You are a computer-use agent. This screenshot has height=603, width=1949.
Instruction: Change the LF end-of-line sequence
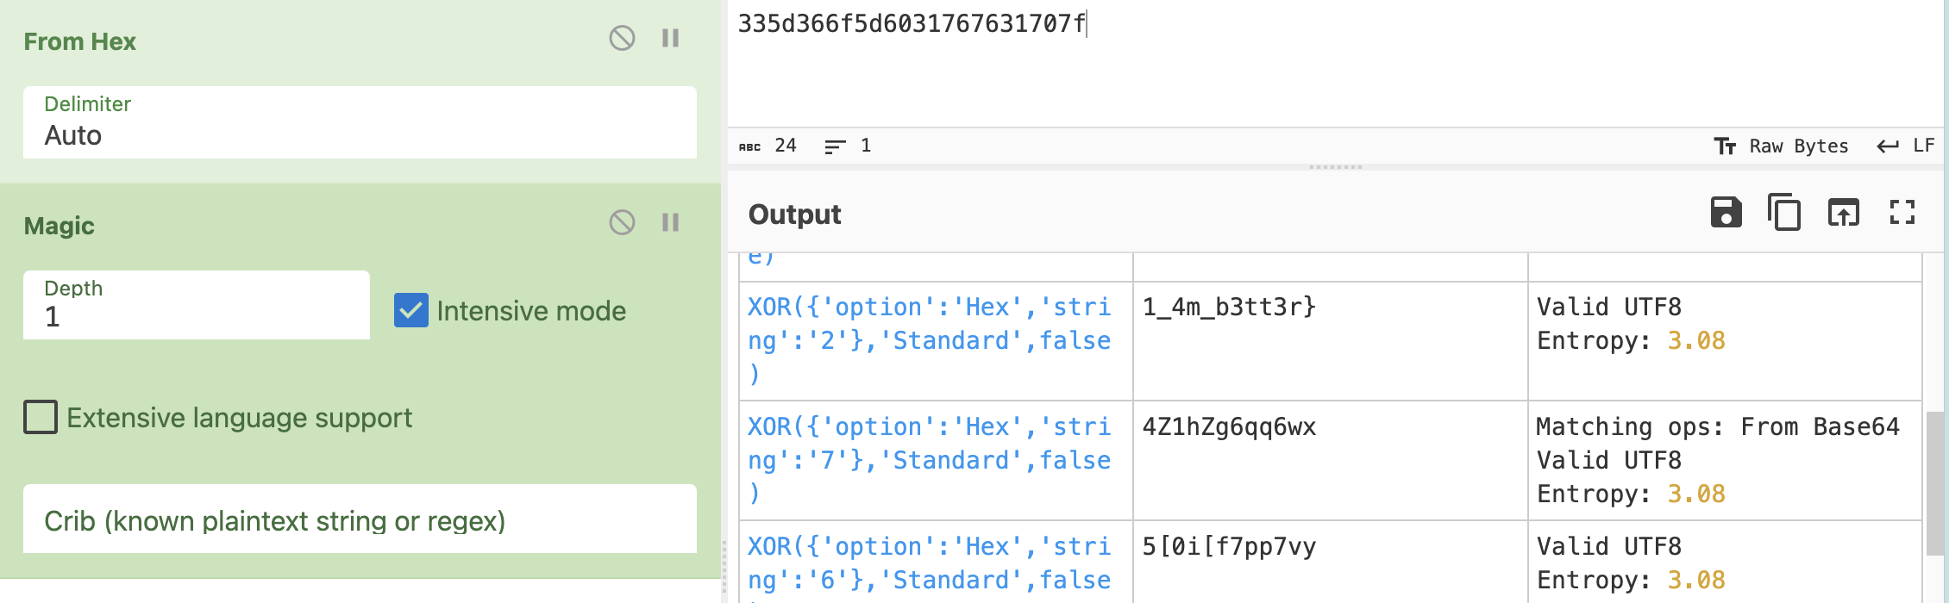tap(1906, 146)
